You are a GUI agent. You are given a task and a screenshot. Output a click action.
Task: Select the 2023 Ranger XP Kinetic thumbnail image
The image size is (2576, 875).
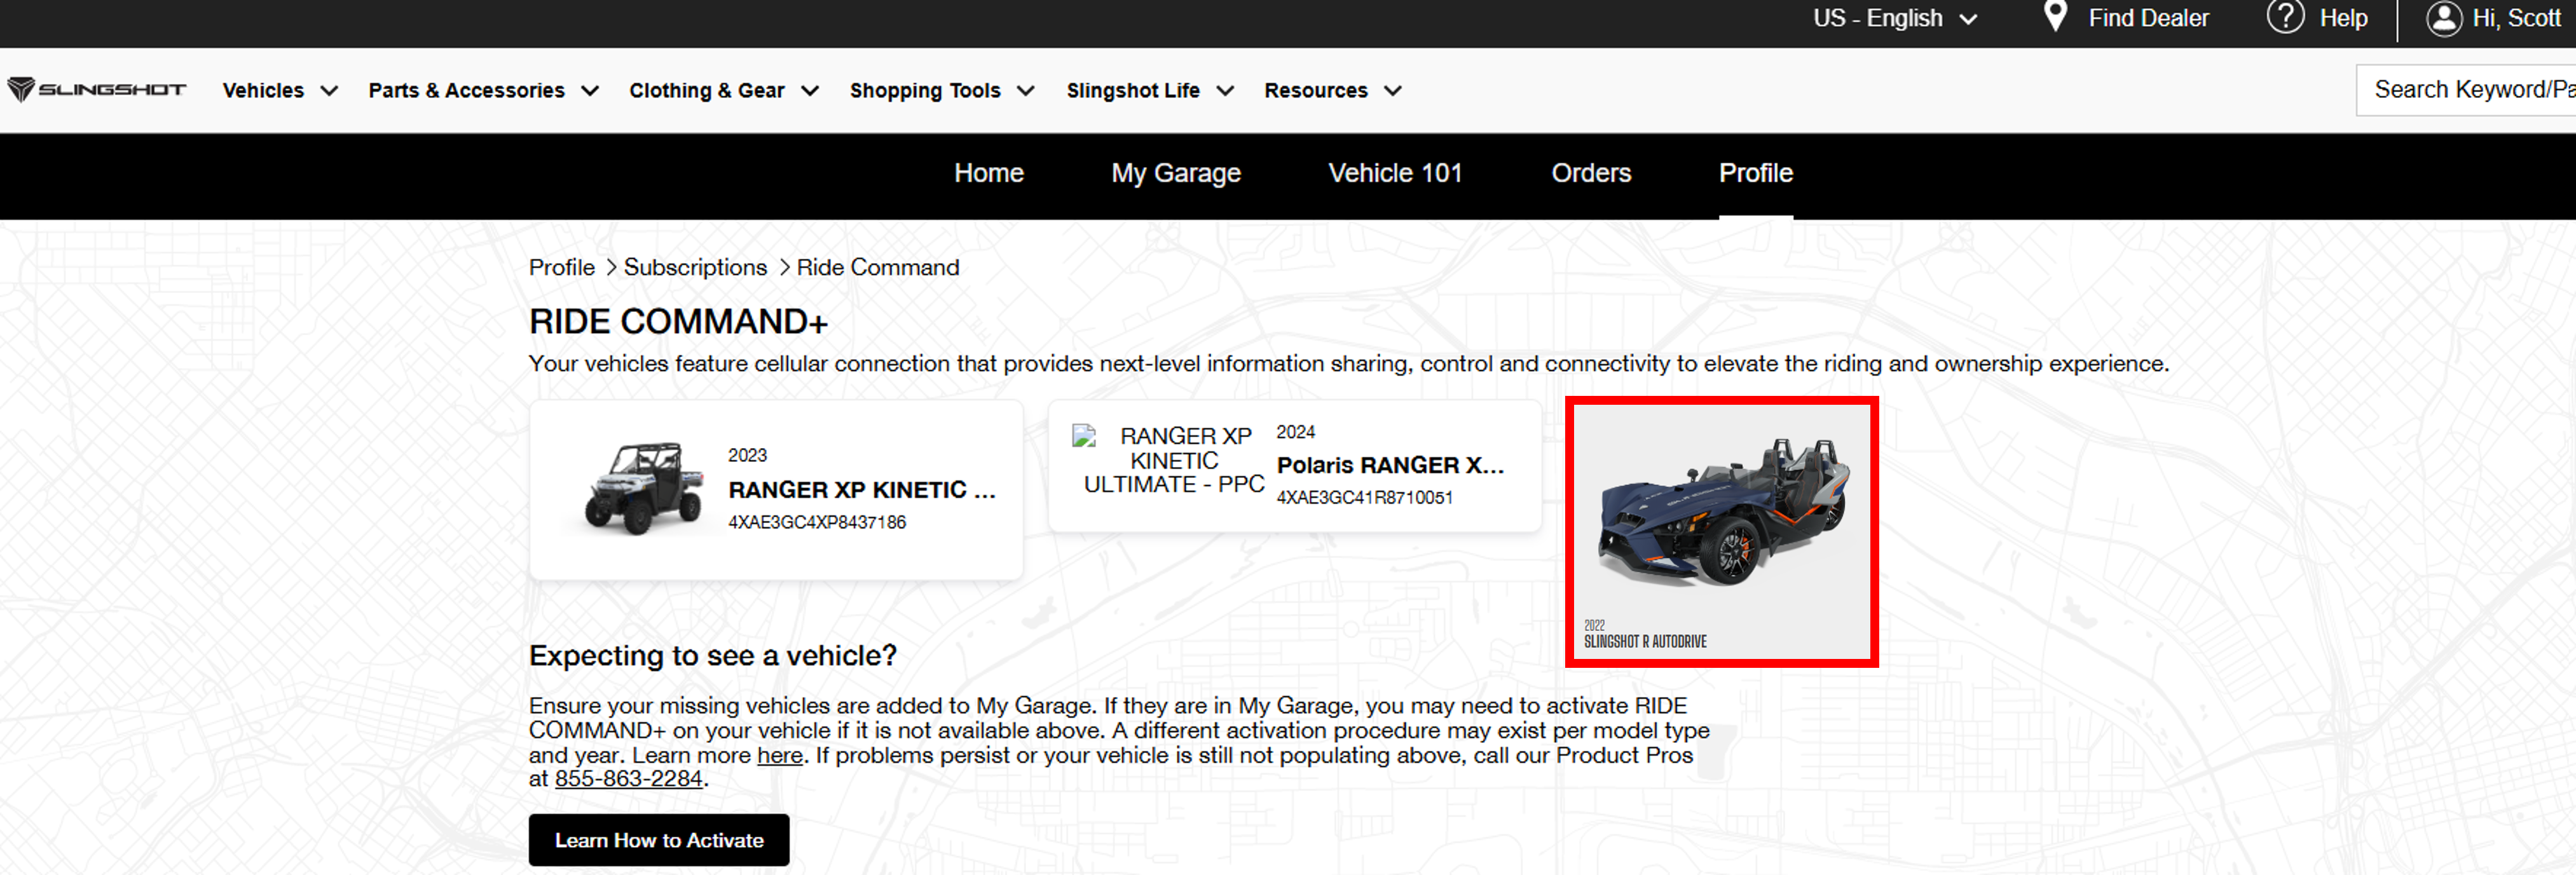tap(644, 489)
